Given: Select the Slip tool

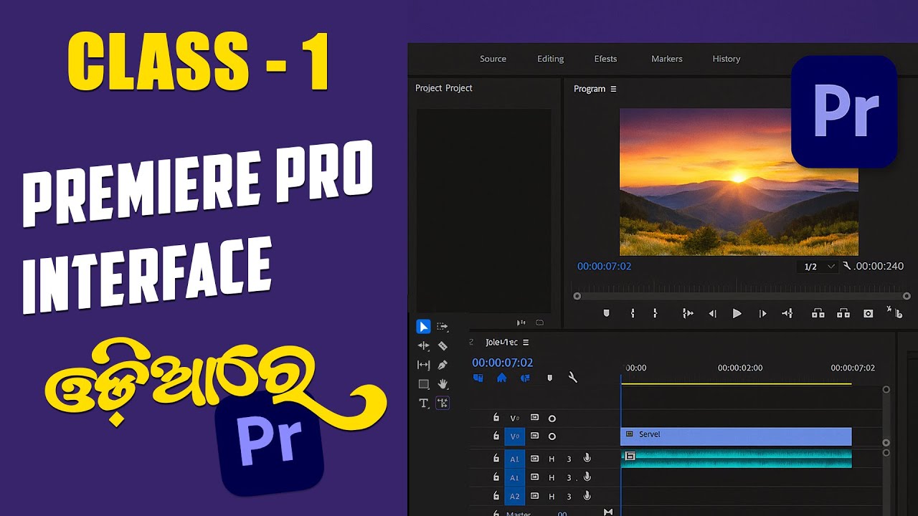Looking at the screenshot, I should tap(424, 365).
